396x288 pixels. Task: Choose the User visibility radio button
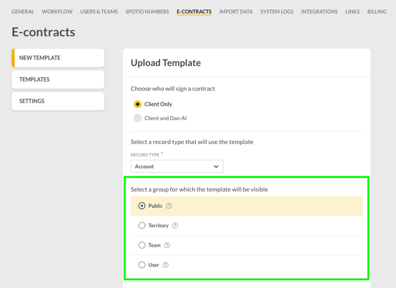click(142, 265)
